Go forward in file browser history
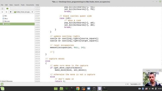The width and height of the screenshot is (162, 91). (6, 12)
